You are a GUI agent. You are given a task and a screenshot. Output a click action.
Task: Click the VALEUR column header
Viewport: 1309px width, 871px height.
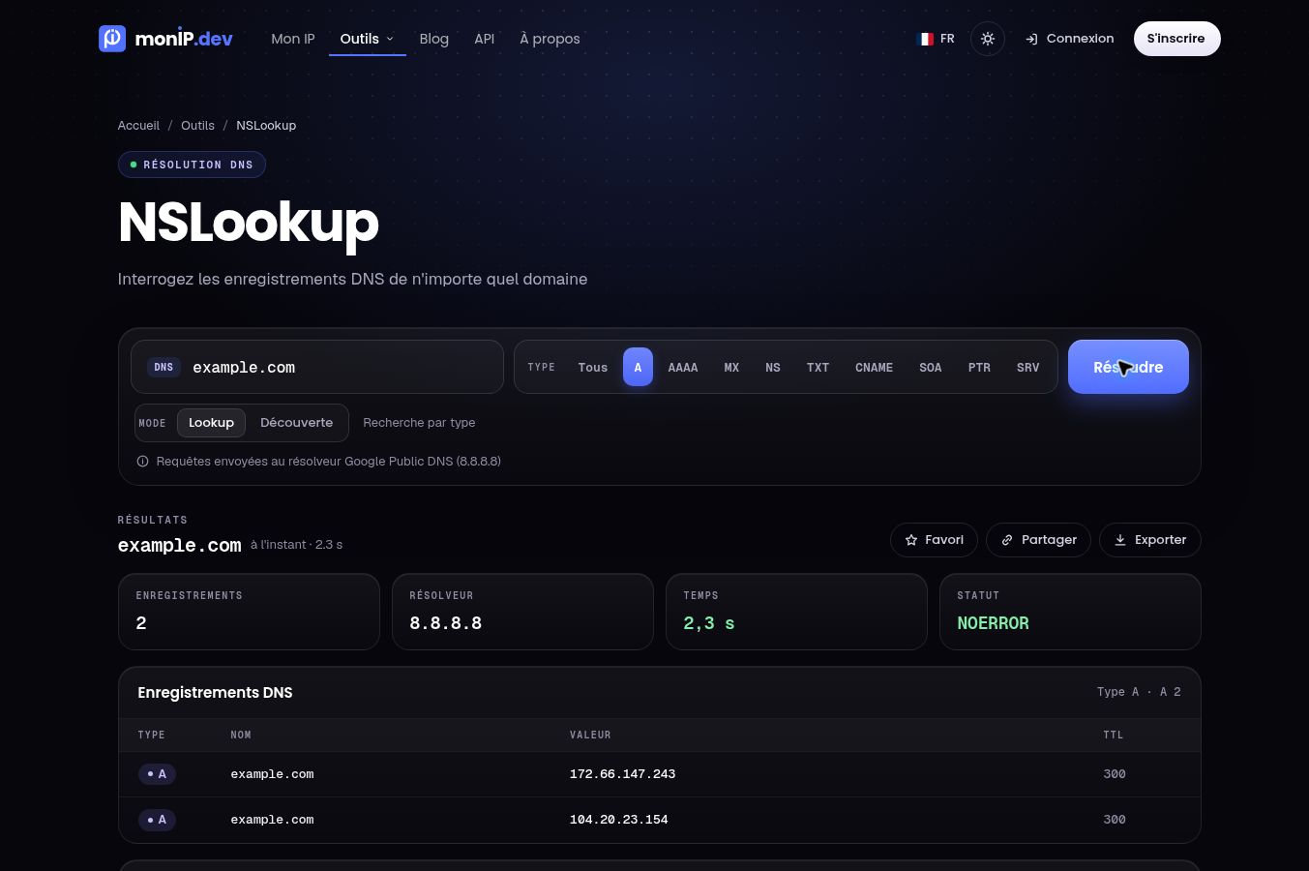(x=590, y=736)
